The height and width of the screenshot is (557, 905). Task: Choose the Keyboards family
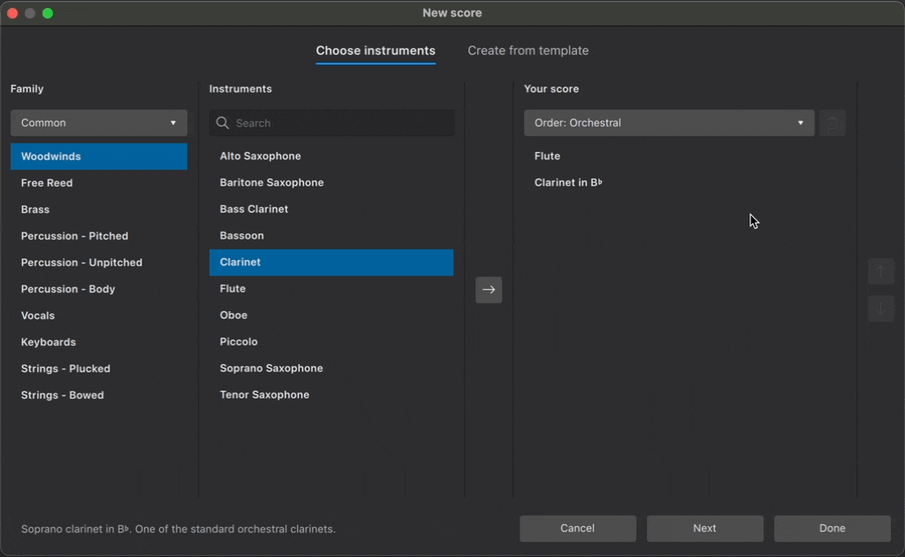point(49,342)
